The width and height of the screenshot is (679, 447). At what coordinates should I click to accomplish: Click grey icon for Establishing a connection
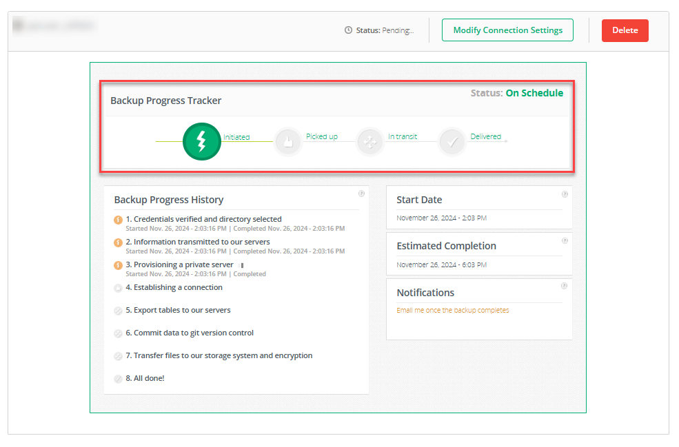118,288
